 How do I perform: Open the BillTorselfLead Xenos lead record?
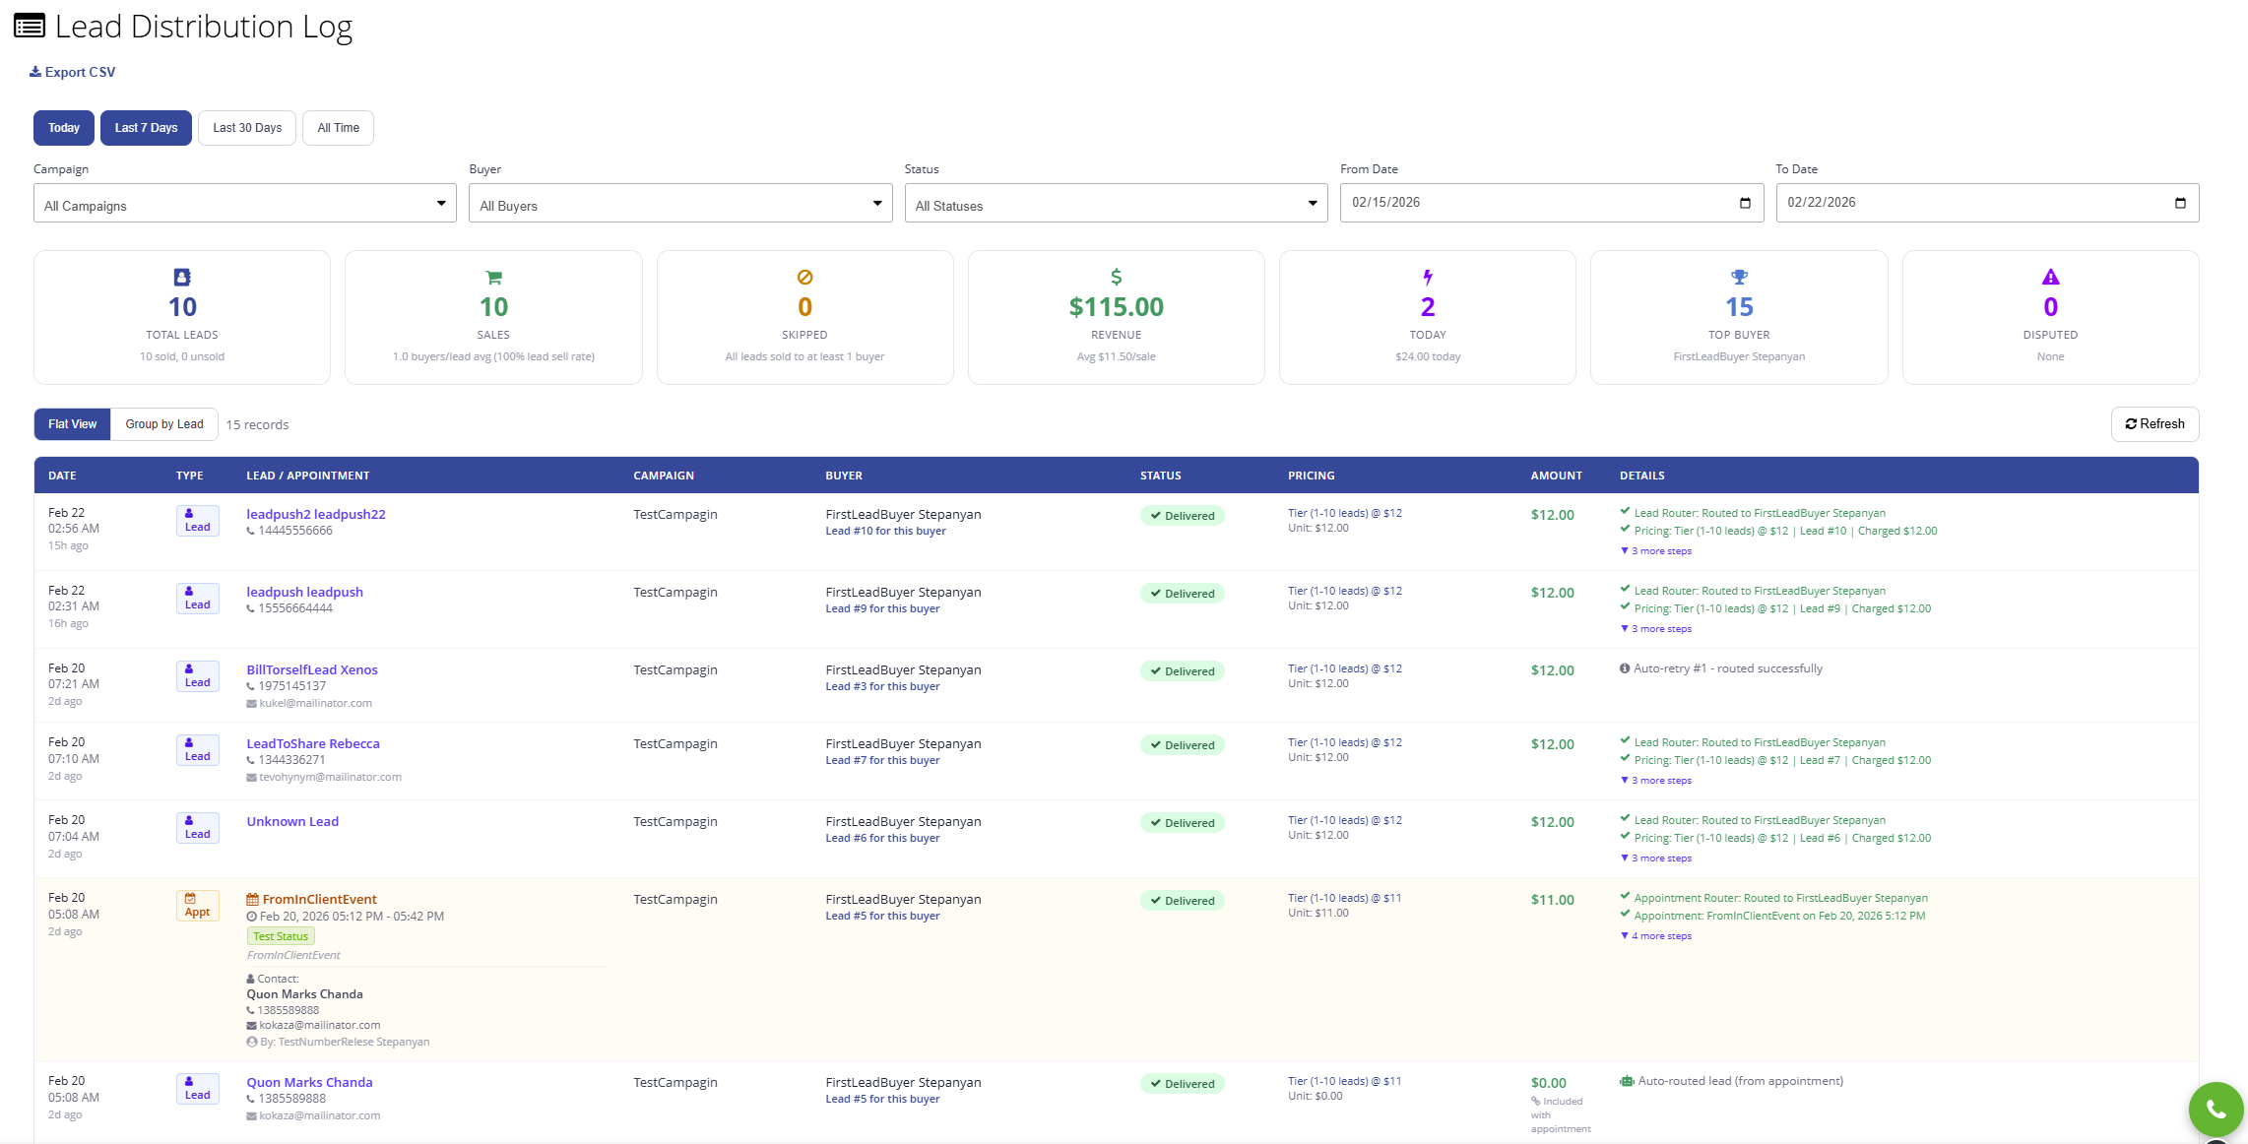[x=311, y=668]
